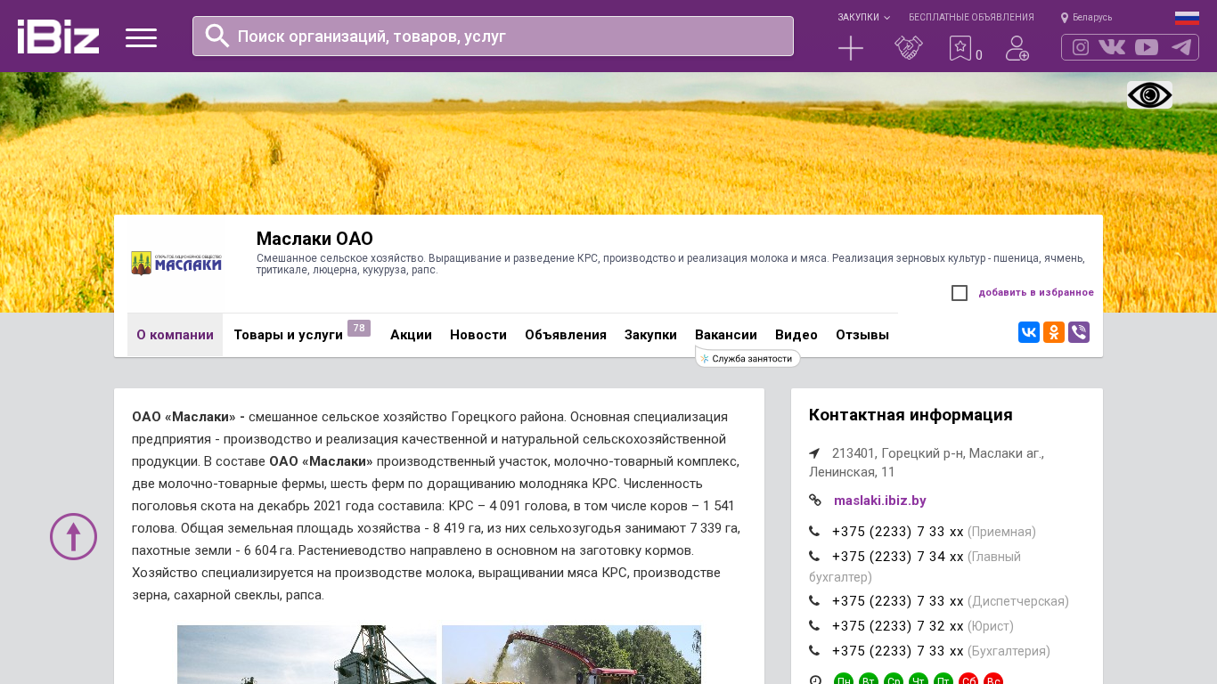
Task: Click the Маслаки company logo
Action: pos(176,264)
